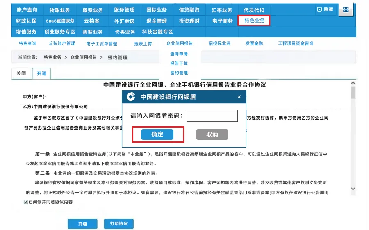Choose 签约管理 in dropdown list
The width and height of the screenshot is (369, 230).
179,73
